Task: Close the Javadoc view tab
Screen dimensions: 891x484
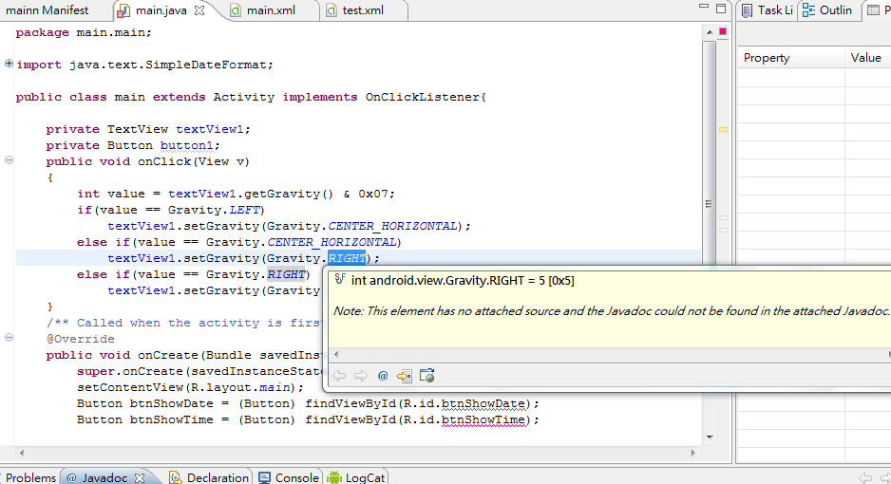Action: coord(140,477)
